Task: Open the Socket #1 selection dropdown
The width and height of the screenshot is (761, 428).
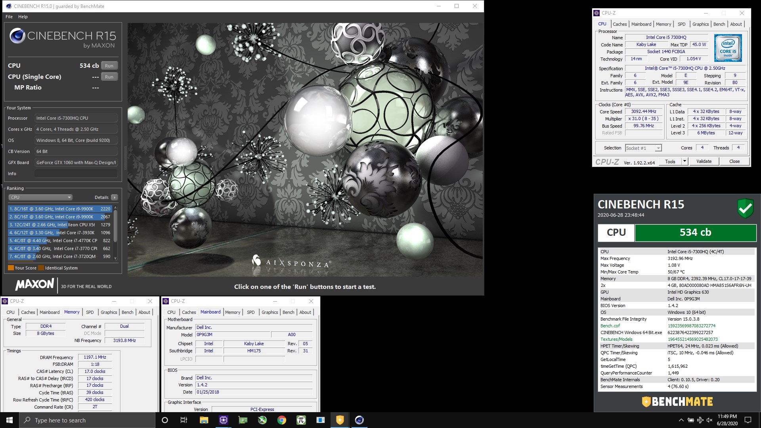Action: pos(643,148)
